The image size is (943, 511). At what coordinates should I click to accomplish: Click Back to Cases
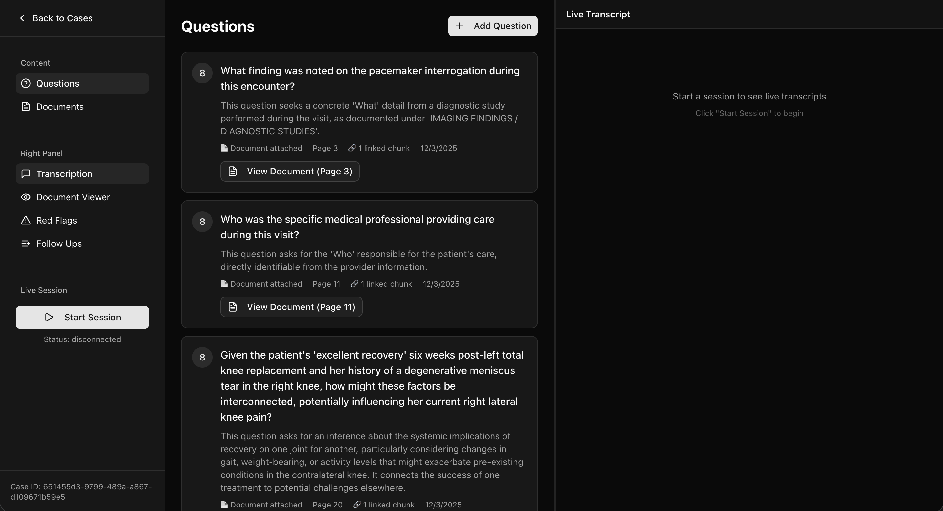(62, 18)
